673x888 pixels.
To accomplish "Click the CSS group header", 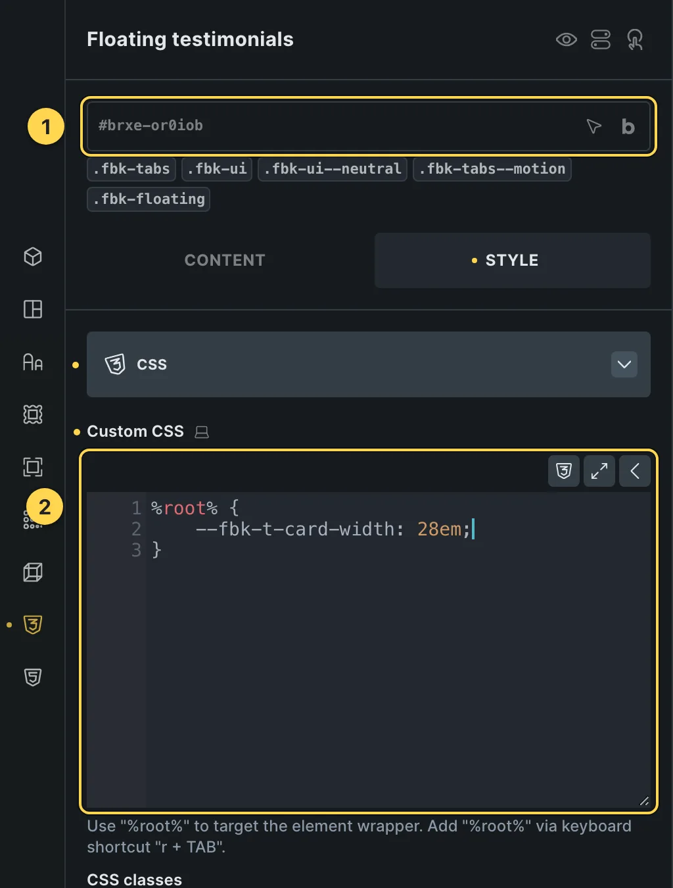I will (x=369, y=364).
